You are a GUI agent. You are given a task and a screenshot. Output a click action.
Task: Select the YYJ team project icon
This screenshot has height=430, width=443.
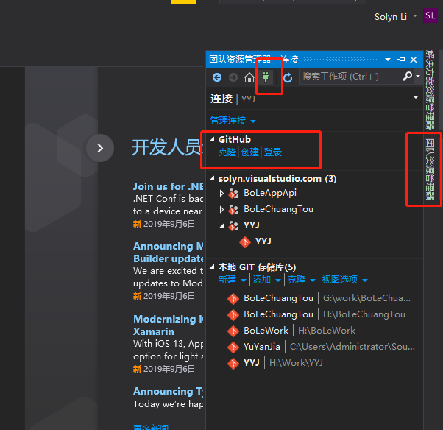(234, 225)
